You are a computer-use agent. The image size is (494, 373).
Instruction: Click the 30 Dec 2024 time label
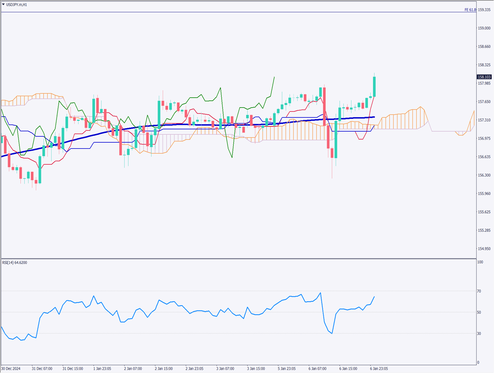11,368
